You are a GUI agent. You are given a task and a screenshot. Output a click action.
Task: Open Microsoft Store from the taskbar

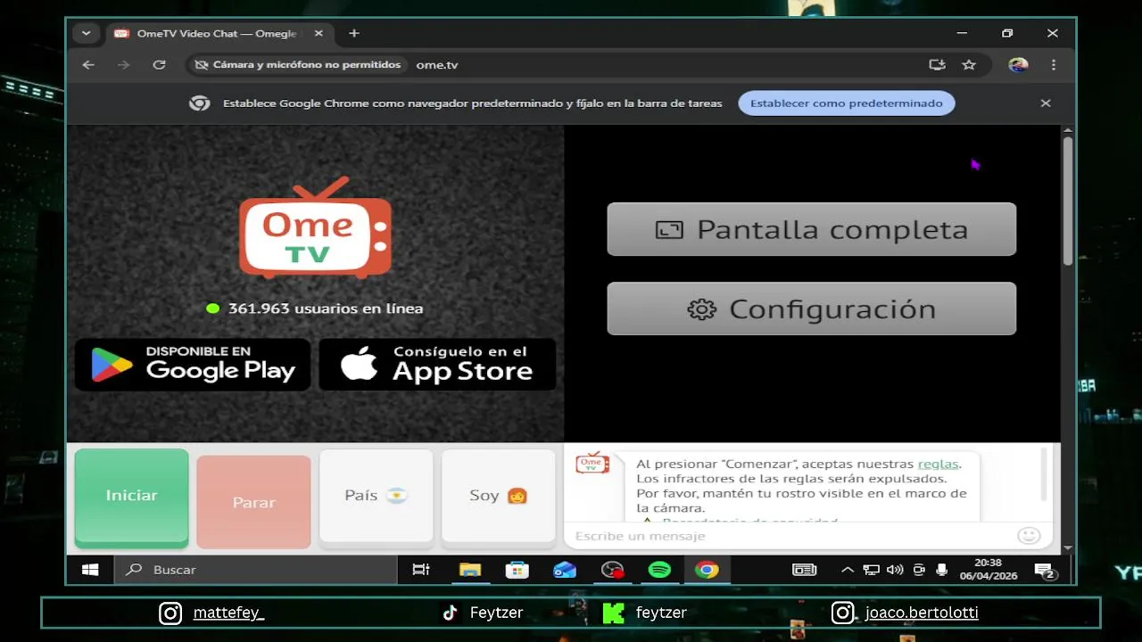(x=517, y=570)
